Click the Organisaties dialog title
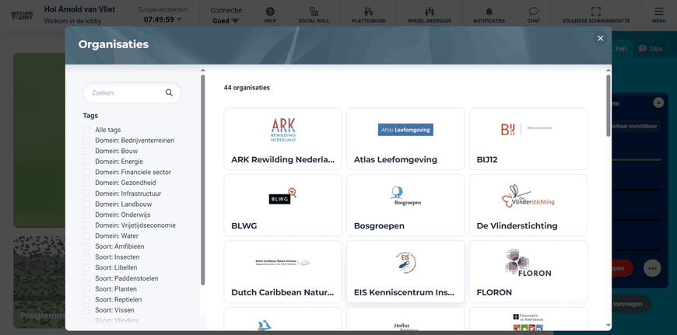 [x=114, y=44]
